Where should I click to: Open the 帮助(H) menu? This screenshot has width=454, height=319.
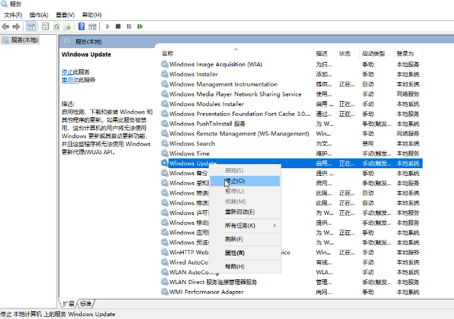pos(91,15)
